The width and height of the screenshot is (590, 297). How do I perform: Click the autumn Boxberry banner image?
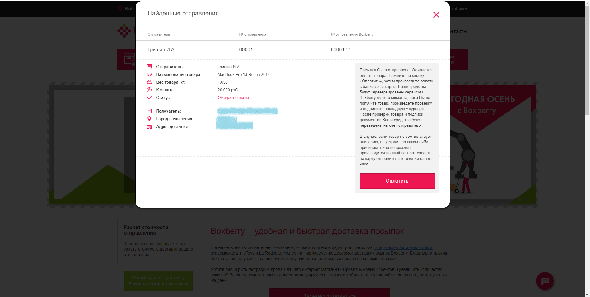pos(494,145)
